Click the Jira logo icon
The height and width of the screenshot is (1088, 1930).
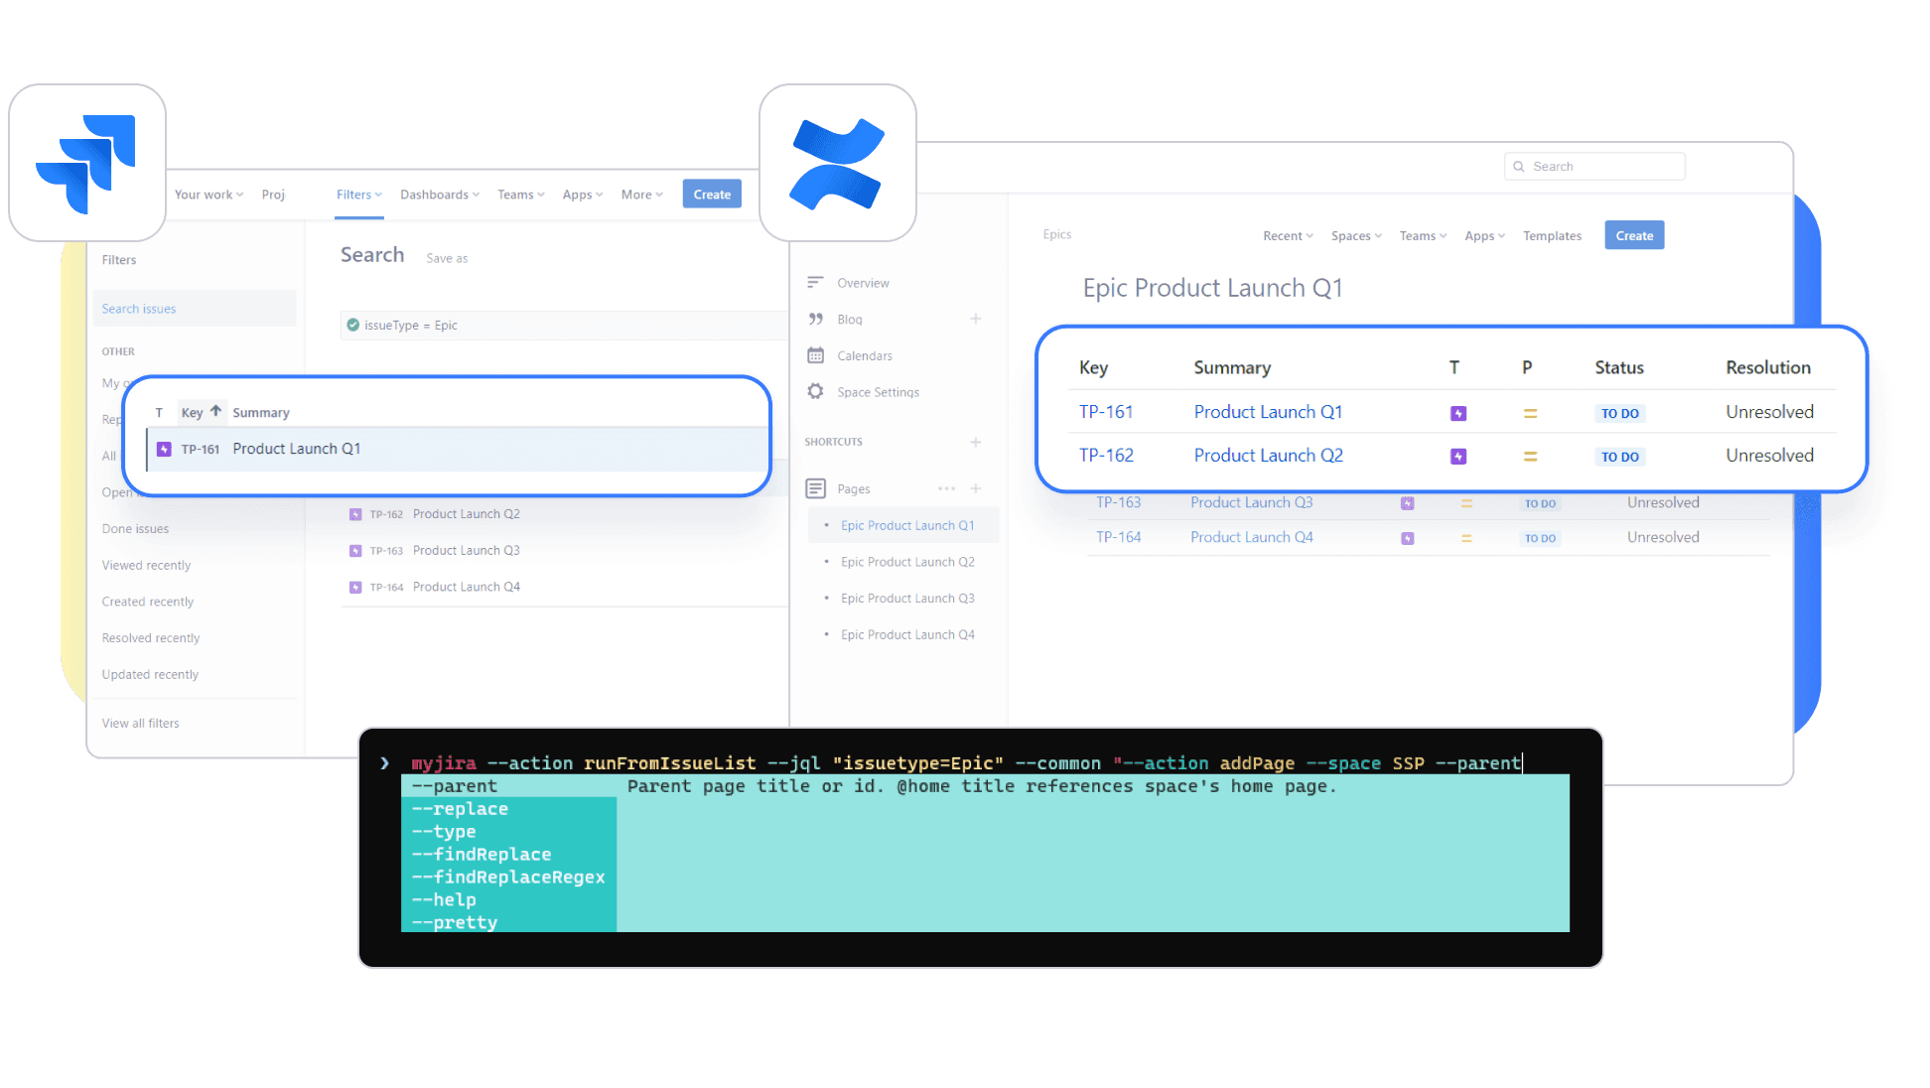click(x=86, y=162)
